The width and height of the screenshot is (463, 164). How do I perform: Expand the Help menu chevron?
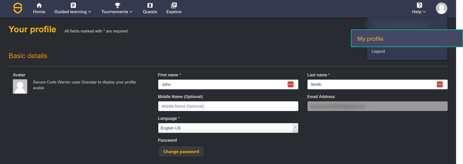click(x=424, y=12)
